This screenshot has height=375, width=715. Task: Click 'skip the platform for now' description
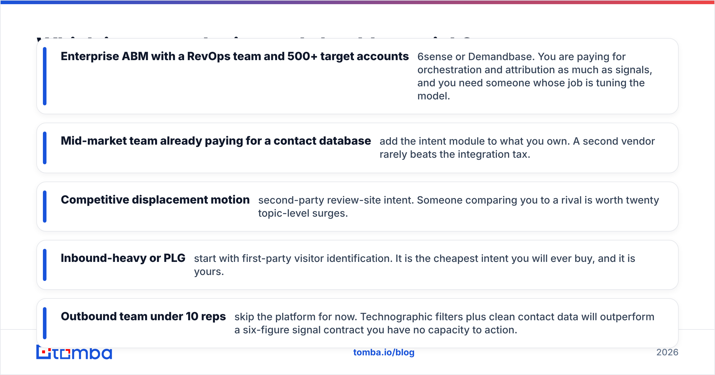(x=444, y=323)
